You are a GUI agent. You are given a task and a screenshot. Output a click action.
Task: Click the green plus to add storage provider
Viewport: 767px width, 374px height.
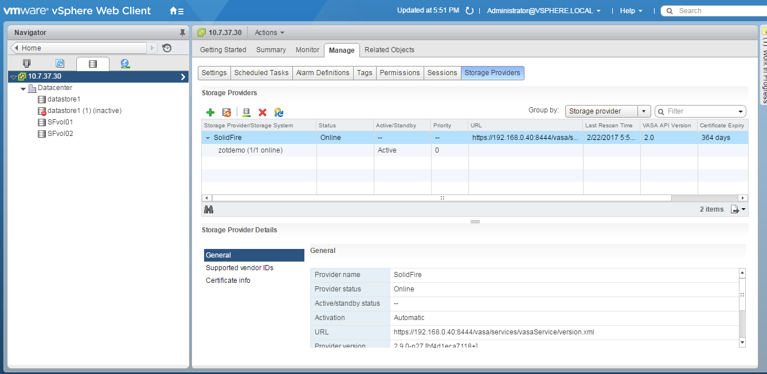[210, 112]
